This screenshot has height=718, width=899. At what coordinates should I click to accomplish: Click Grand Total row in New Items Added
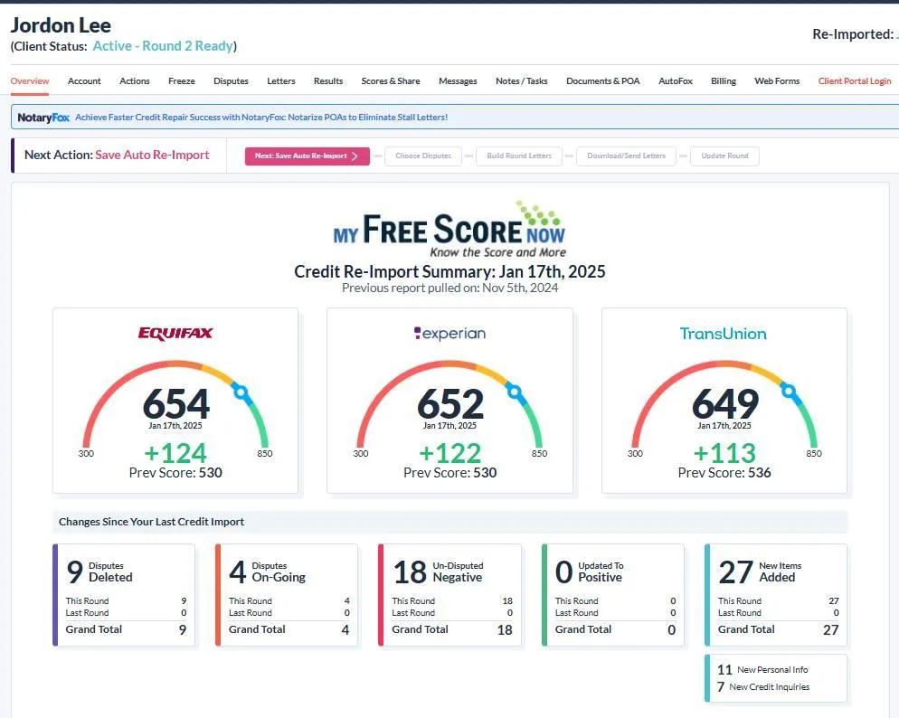(x=778, y=629)
